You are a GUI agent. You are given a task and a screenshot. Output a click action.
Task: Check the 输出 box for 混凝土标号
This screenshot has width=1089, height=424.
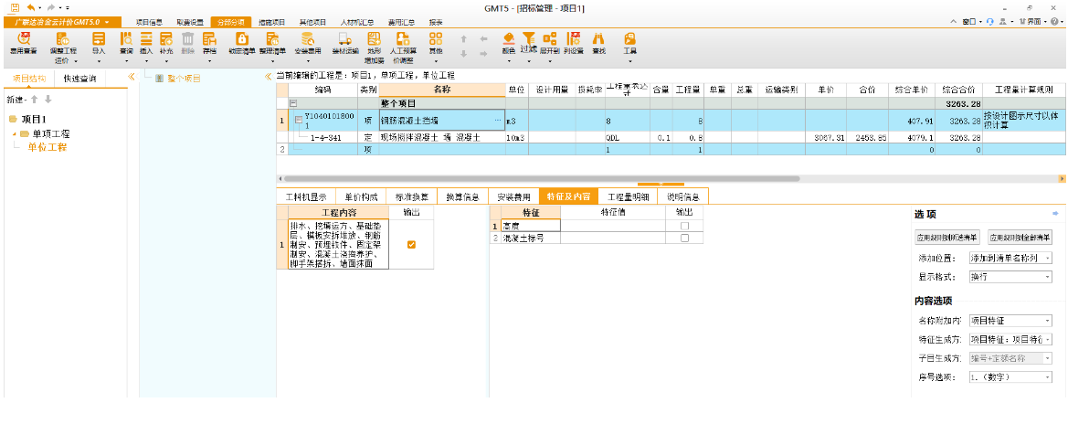[x=684, y=238]
